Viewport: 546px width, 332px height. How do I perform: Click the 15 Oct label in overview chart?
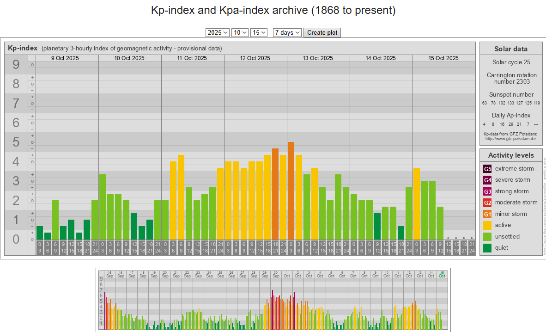[442, 275]
